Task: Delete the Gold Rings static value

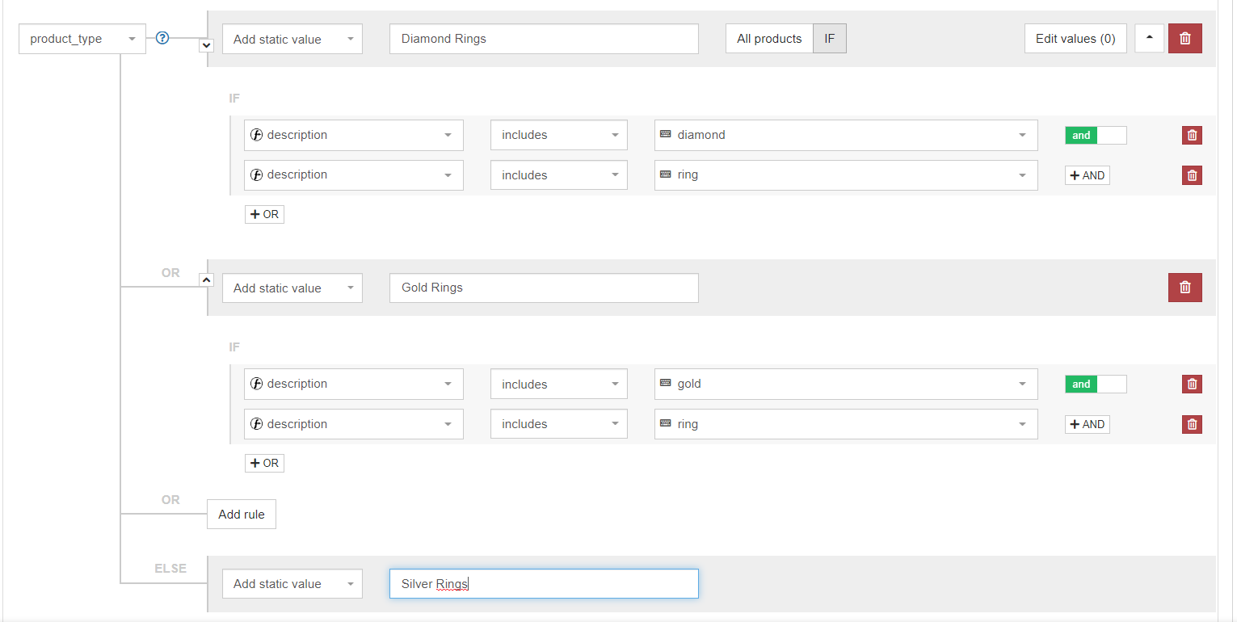Action: pyautogui.click(x=1184, y=287)
